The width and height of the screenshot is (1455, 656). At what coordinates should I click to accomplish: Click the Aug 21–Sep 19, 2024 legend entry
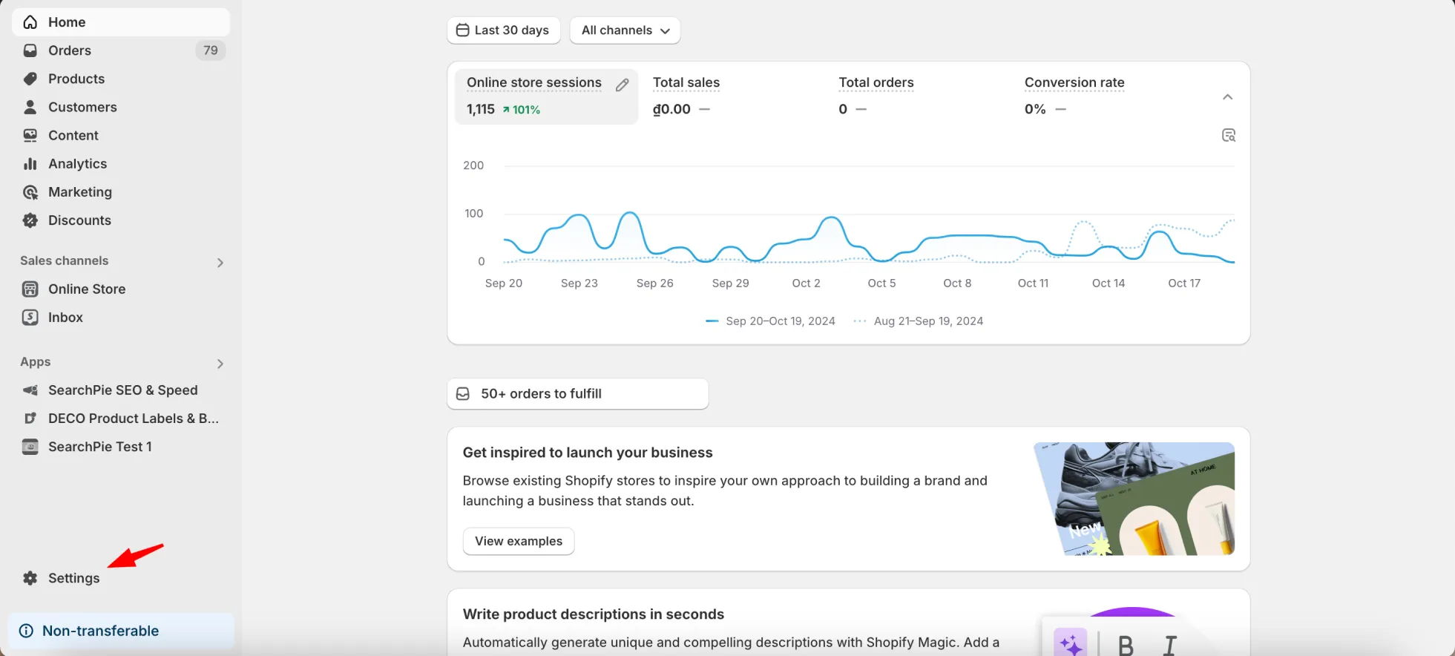[919, 321]
